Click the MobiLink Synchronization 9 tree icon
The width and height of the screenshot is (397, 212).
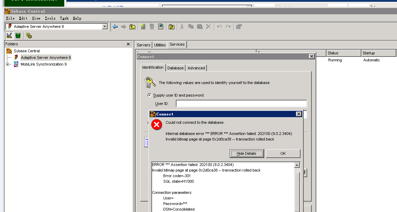(x=16, y=64)
